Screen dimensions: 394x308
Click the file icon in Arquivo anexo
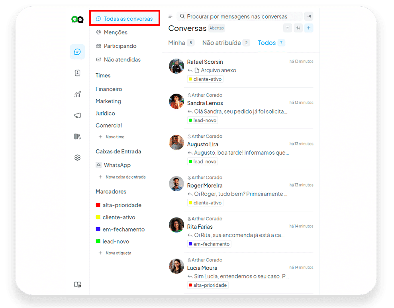197,70
